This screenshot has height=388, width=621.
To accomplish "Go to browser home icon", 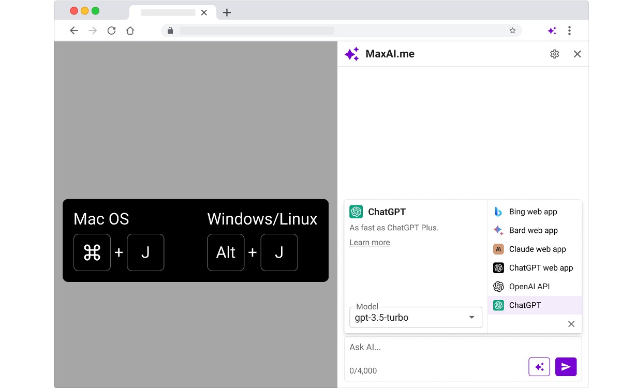I will tap(130, 31).
